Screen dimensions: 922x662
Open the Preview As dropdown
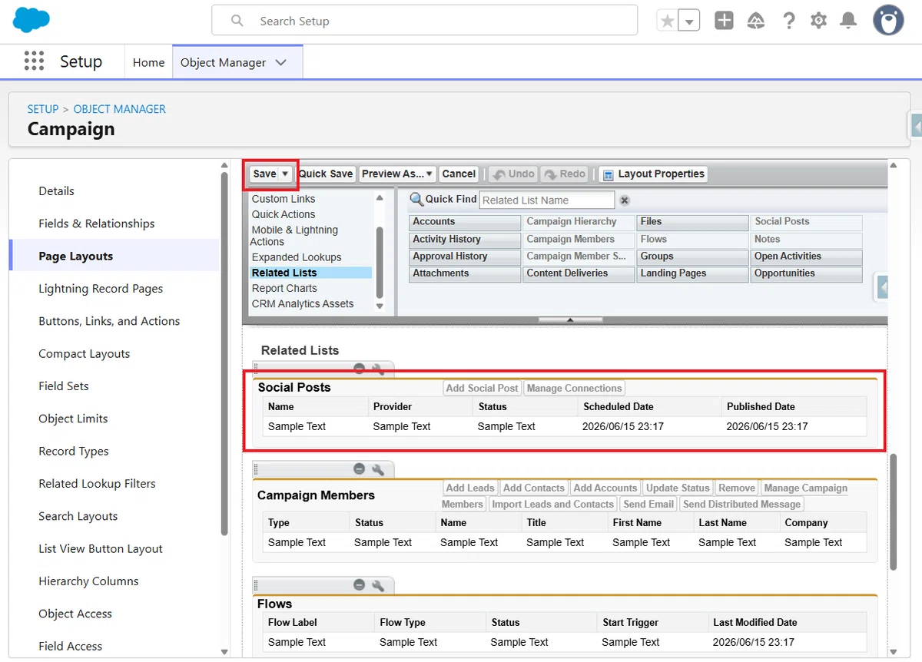pyautogui.click(x=397, y=174)
